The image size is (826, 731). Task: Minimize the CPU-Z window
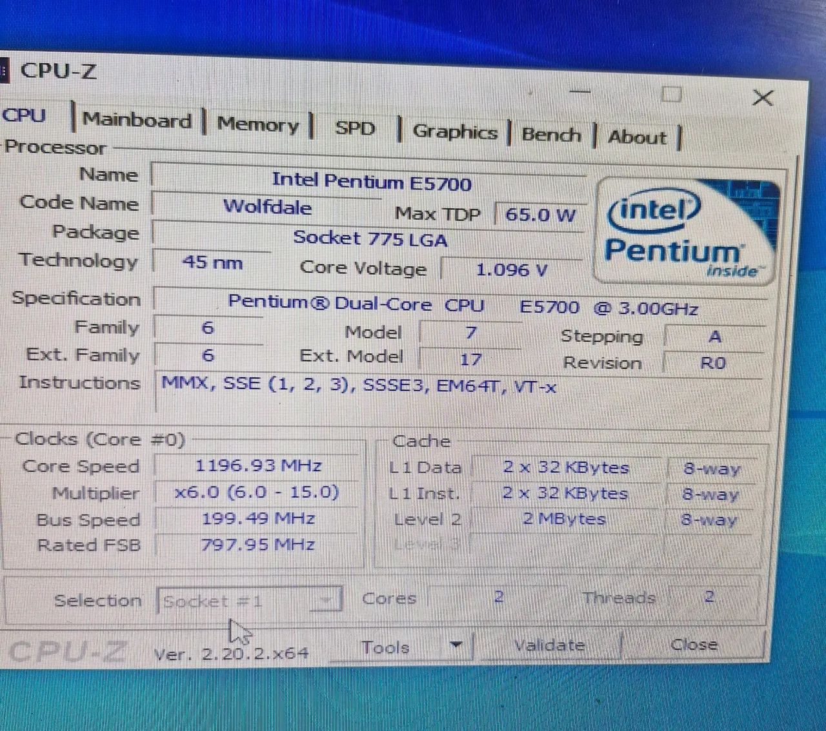coord(579,92)
